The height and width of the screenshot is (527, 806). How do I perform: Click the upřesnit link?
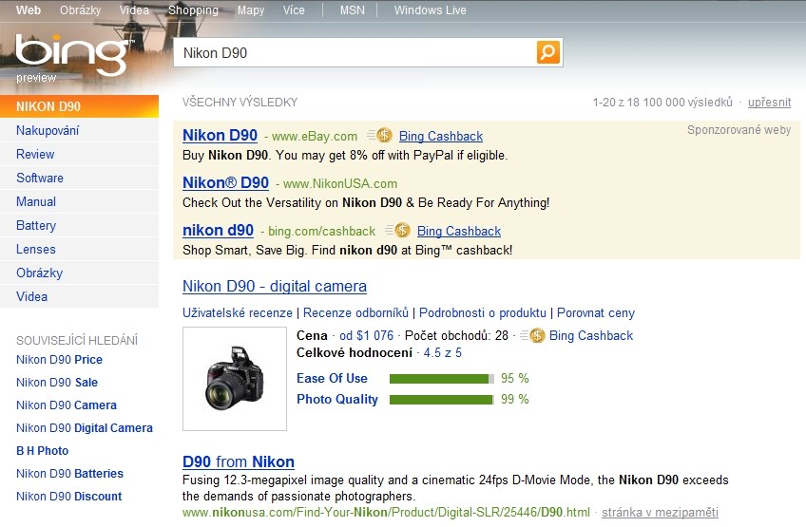pyautogui.click(x=769, y=102)
